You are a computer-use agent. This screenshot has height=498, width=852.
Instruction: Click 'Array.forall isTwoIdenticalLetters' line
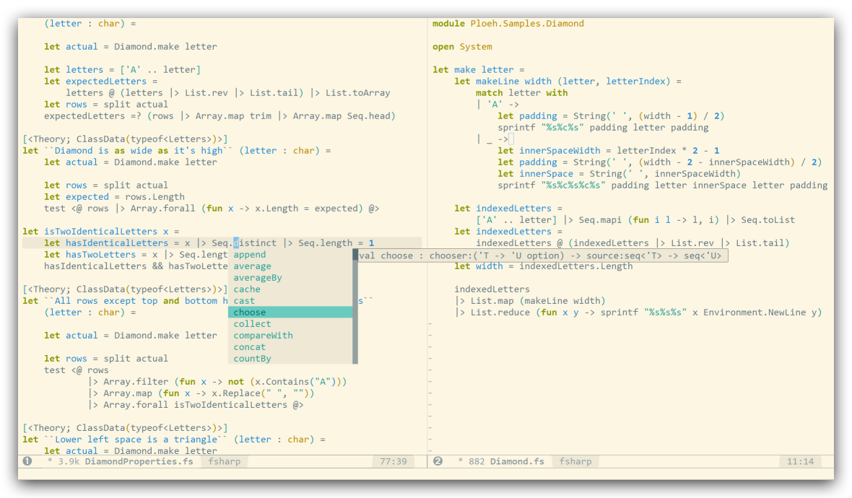(x=196, y=405)
